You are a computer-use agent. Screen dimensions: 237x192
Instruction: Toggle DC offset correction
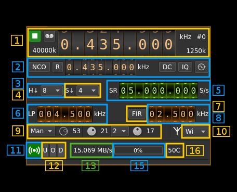(x=167, y=67)
